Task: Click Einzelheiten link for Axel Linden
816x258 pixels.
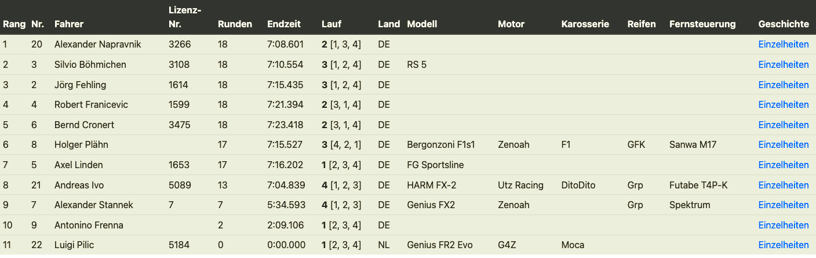Action: point(783,165)
